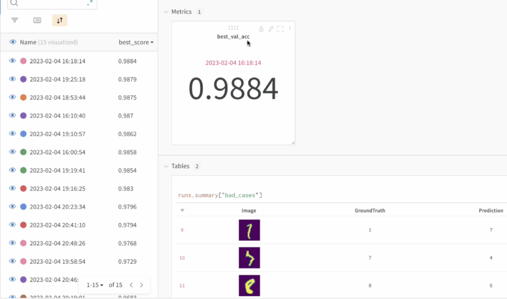This screenshot has height=299, width=507.
Task: Click the search magnifier icon
Action: [14, 3]
